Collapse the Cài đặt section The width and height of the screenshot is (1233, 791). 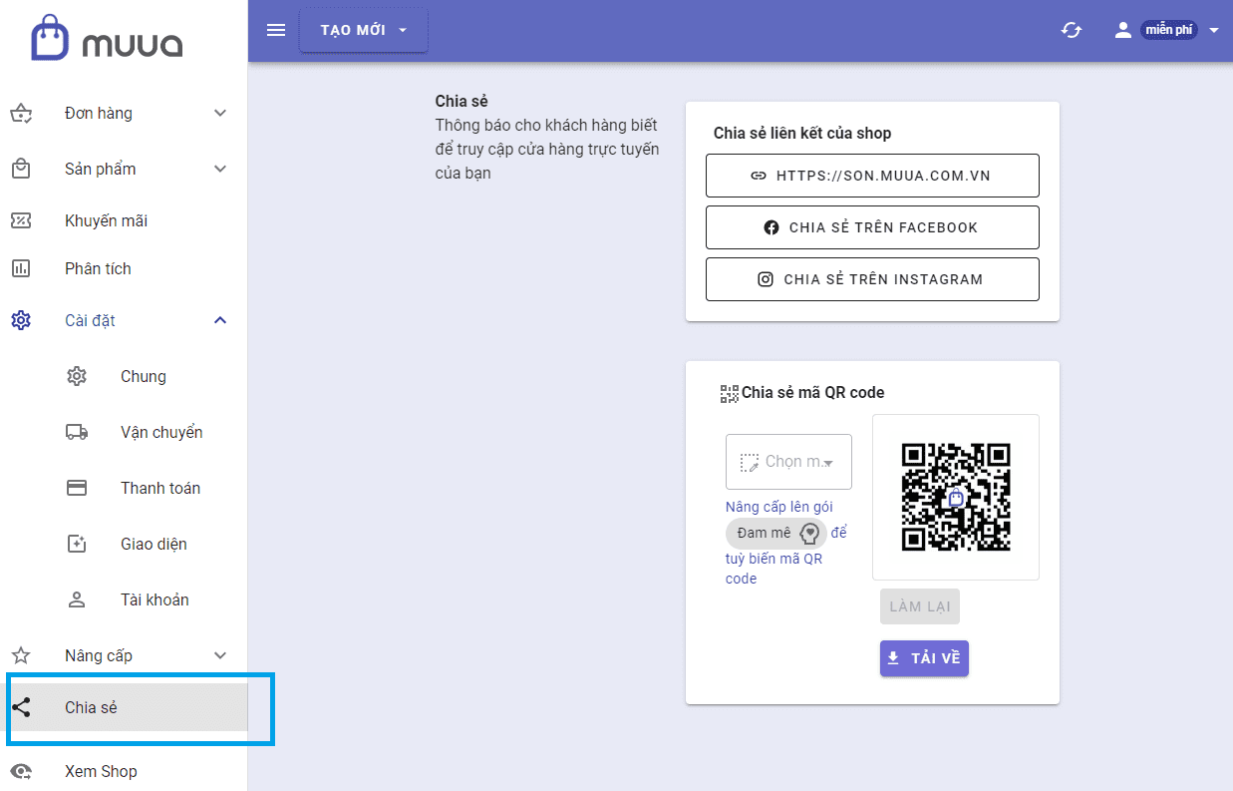pos(220,320)
